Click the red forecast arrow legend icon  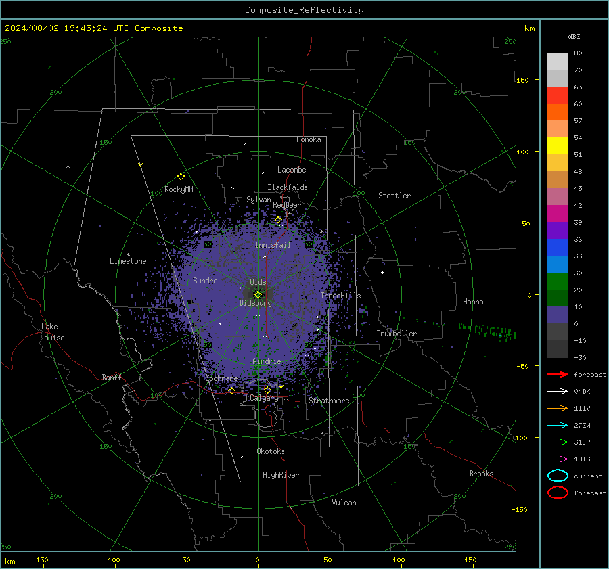pyautogui.click(x=558, y=374)
